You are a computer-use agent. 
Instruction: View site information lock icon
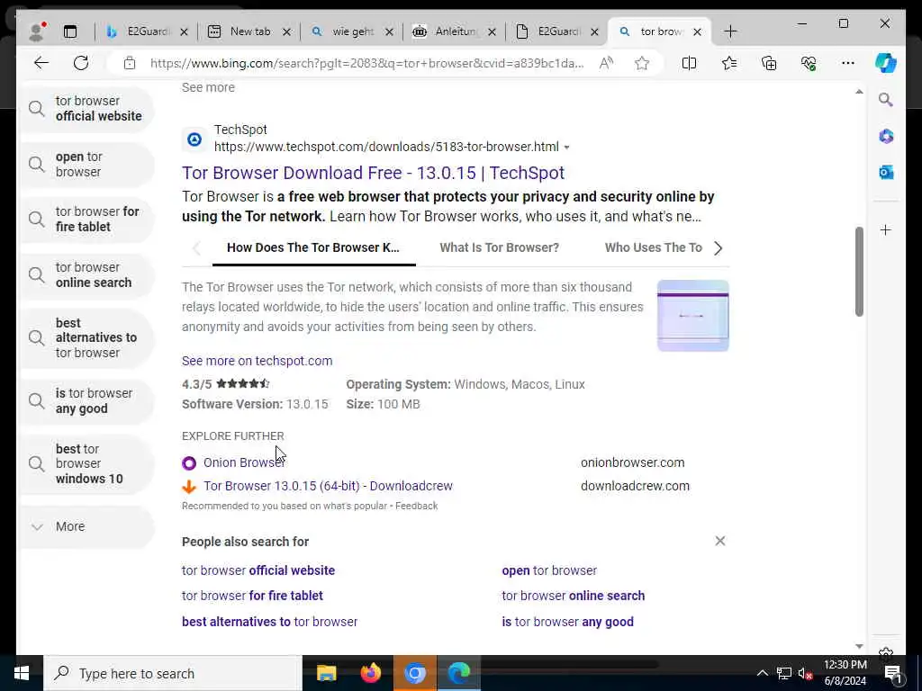(130, 64)
